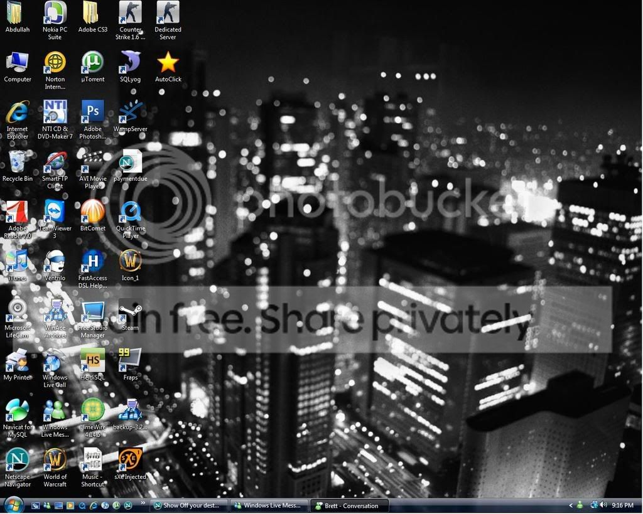
Task: Launch Adobe Reader 7.0
Action: tap(17, 220)
